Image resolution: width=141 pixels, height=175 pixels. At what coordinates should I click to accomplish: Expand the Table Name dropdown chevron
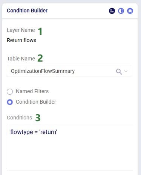click(x=126, y=71)
